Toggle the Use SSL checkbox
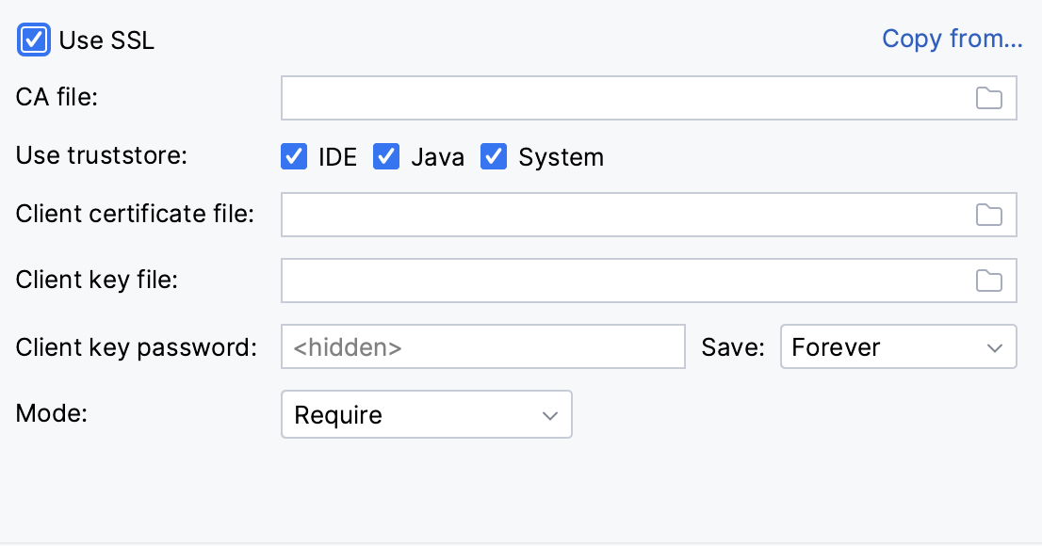Viewport: 1042px width, 546px height. coord(34,40)
